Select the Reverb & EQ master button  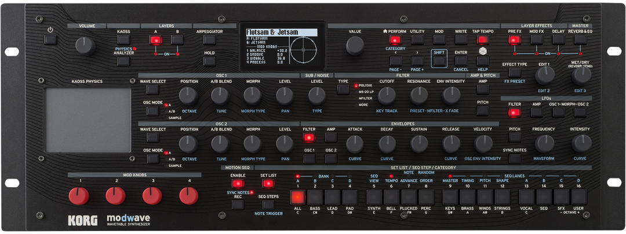point(580,39)
